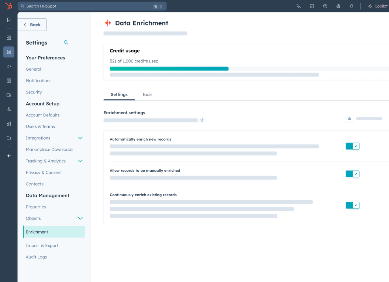Collapse the Objects section
The image size is (389, 282).
(80, 218)
